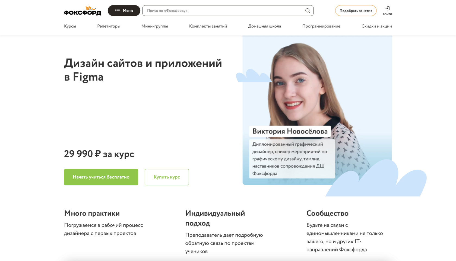Click the Подобрать занятия button
This screenshot has height=261, width=456.
(x=356, y=11)
